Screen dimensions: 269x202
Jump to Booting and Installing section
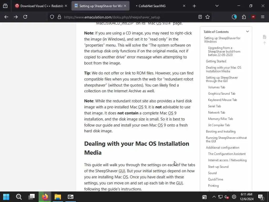click(x=221, y=132)
